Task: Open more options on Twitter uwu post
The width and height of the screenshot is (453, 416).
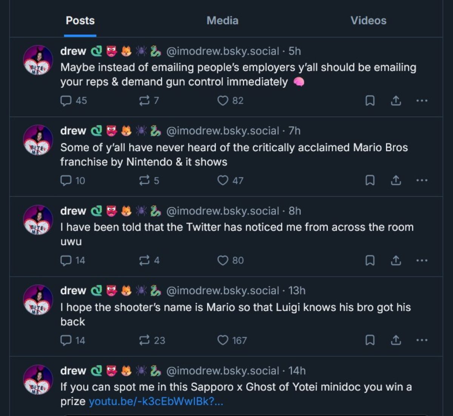Action: point(422,260)
